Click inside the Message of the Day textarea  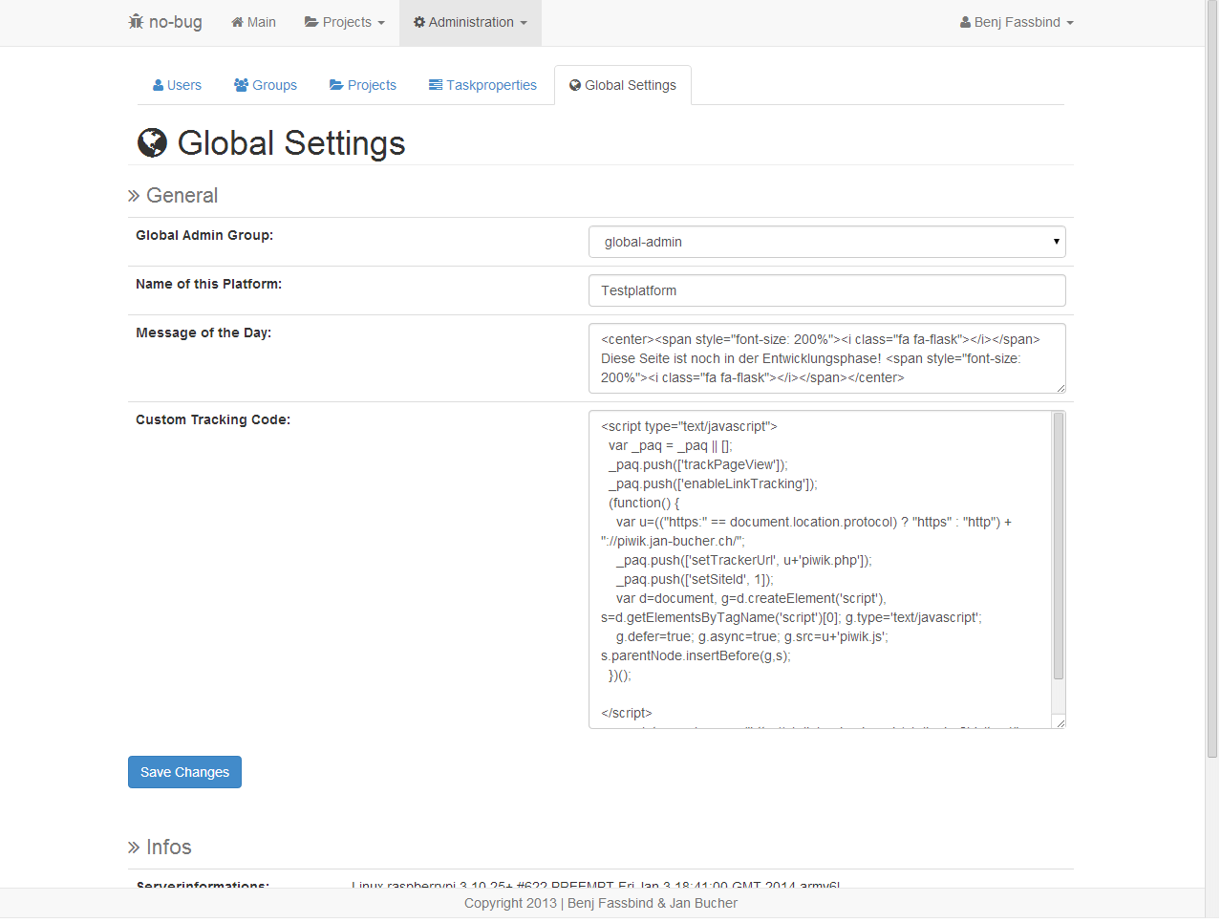[826, 358]
